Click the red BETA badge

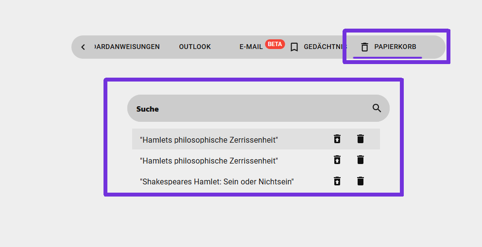click(x=275, y=44)
